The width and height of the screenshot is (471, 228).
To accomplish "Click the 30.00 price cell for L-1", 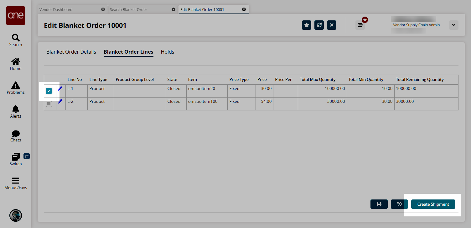I will pos(264,91).
